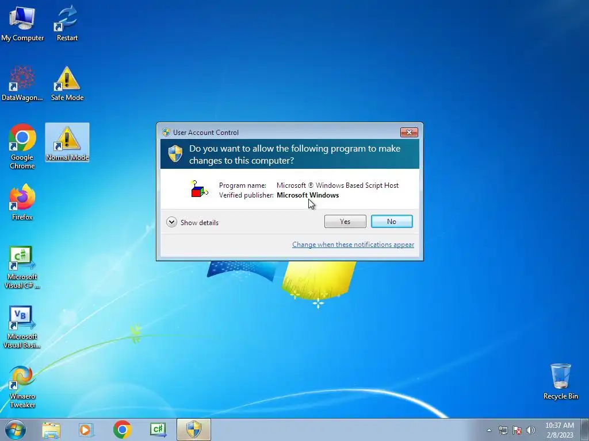This screenshot has width=589, height=441.
Task: Click No to deny the program
Action: 392,222
